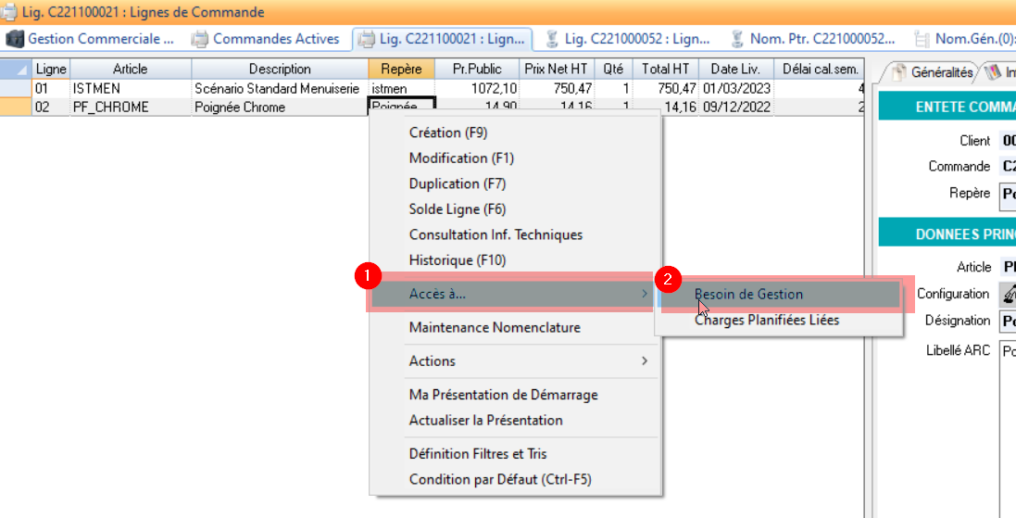
Task: Sort by the Article column header
Action: pos(130,69)
